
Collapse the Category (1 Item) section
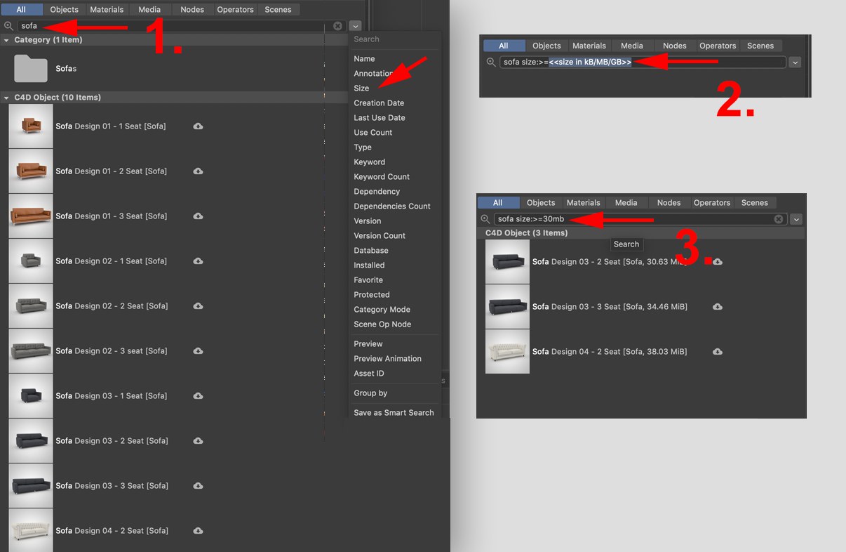tap(6, 40)
